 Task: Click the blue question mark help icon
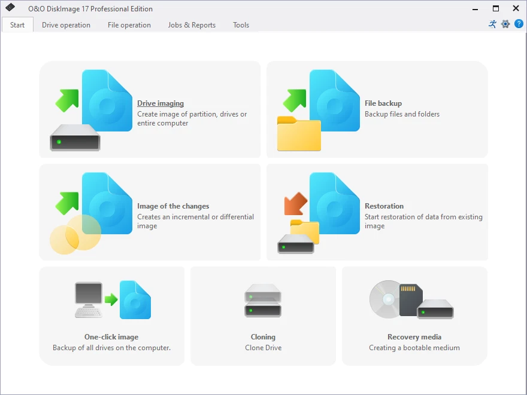(x=519, y=24)
